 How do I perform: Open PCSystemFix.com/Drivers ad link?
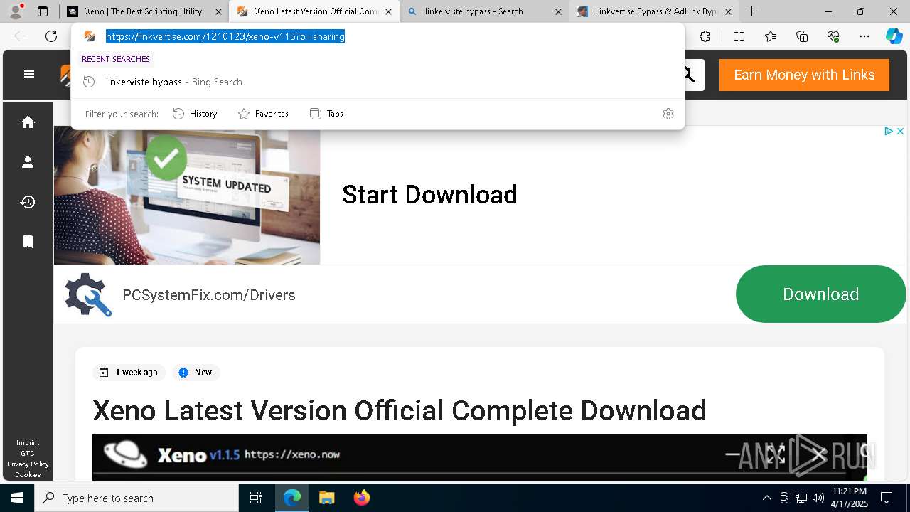(x=209, y=295)
